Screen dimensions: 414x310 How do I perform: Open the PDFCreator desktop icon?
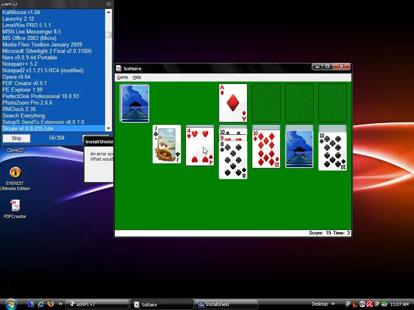click(15, 209)
